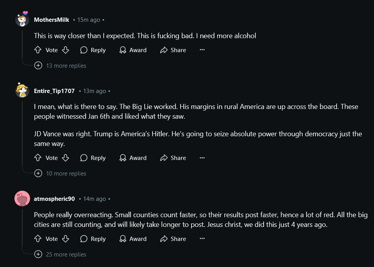This screenshot has width=374, height=267.
Task: Open more options on MothersMilk's comment
Action: pos(202,50)
